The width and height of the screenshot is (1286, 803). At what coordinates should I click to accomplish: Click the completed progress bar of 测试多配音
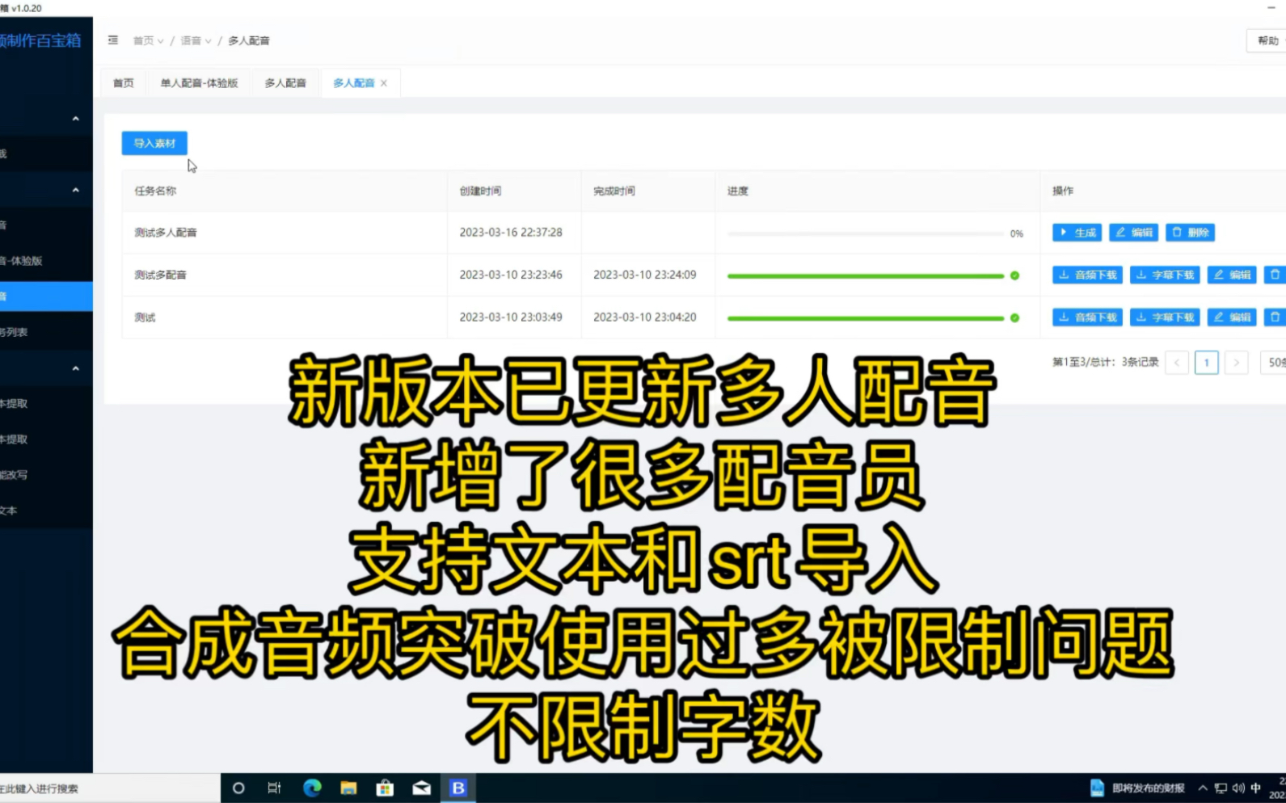pos(866,275)
